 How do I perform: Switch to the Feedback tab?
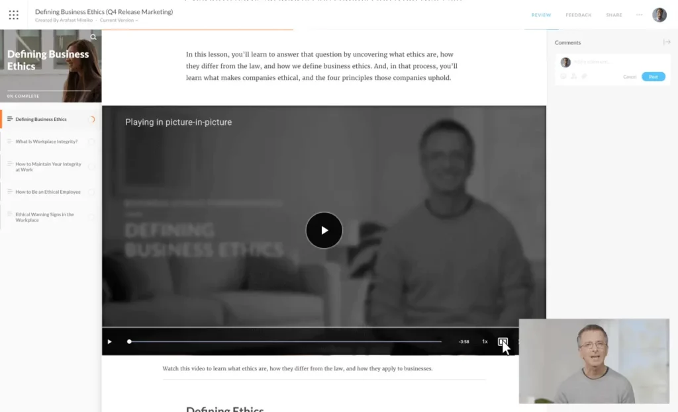pyautogui.click(x=578, y=15)
